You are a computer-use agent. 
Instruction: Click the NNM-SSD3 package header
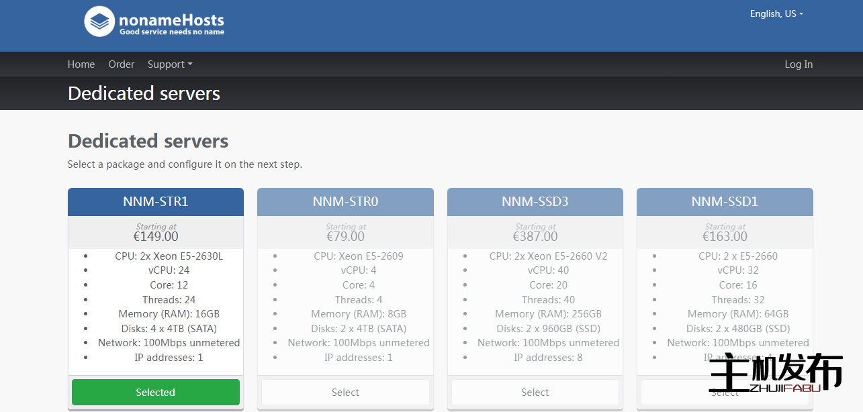pyautogui.click(x=535, y=201)
